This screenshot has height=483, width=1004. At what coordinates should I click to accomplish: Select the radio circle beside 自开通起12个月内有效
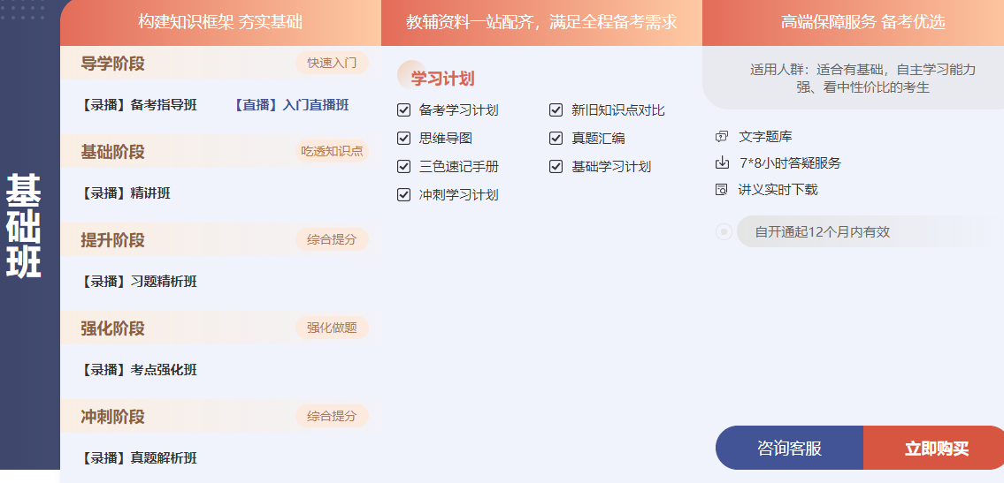point(724,232)
